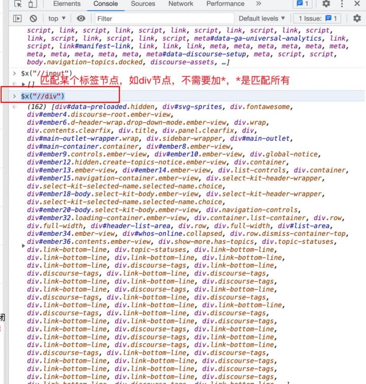This screenshot has height=384, width=366.
Task: Inspect div#ember6.d-header-wrap node
Action: [x=127, y=123]
